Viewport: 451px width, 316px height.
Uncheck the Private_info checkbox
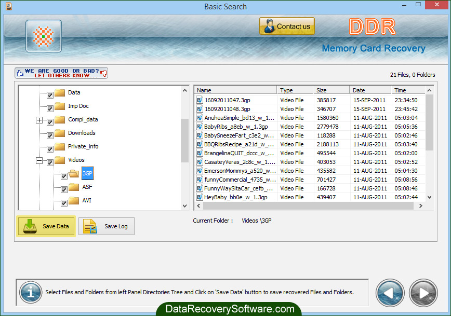click(49, 146)
